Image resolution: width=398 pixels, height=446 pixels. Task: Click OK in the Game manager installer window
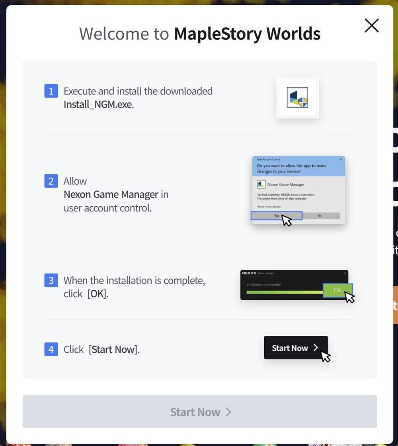[338, 290]
